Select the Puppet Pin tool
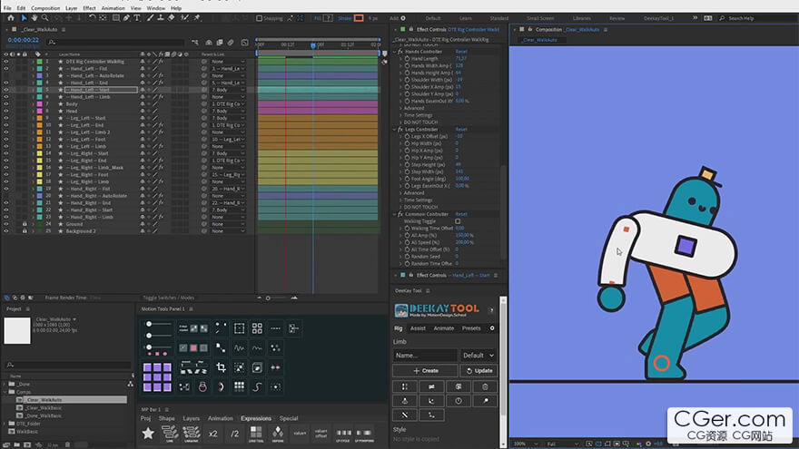799x449 pixels. pos(197,18)
